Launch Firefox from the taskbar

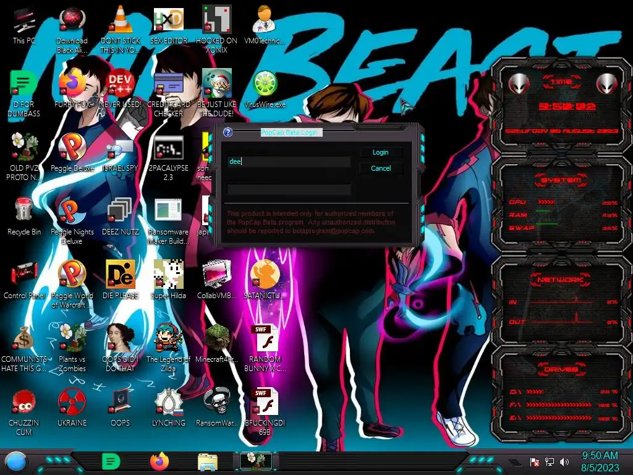159,461
